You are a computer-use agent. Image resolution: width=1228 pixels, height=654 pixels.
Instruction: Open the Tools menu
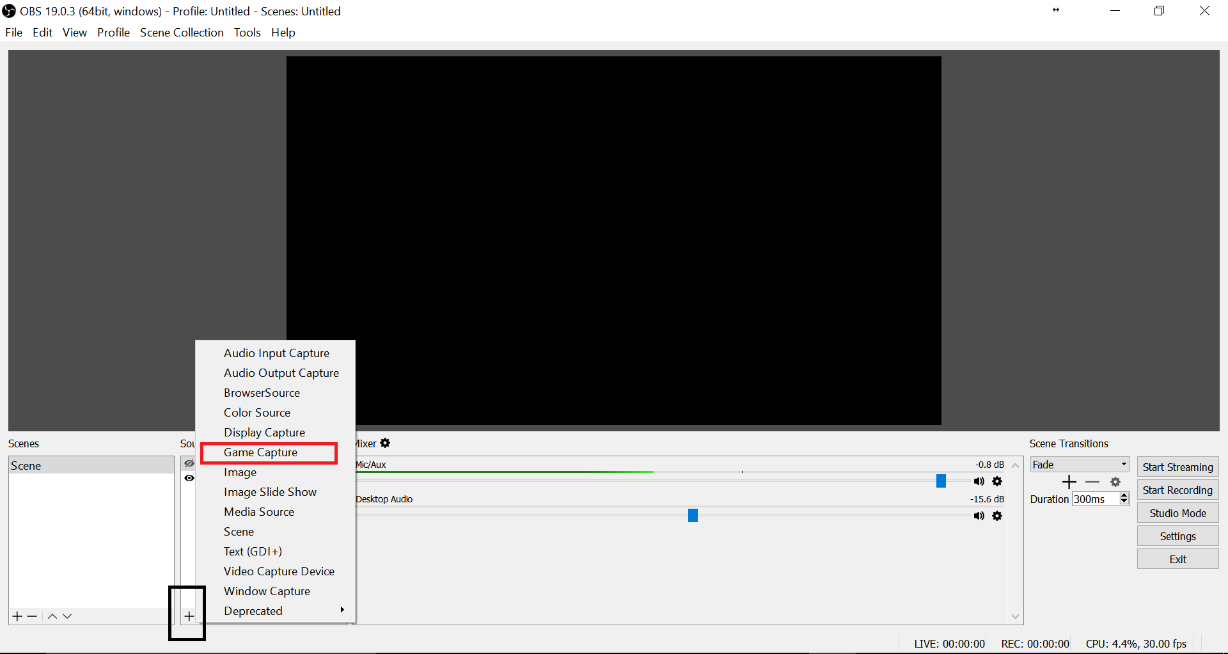[x=248, y=33]
